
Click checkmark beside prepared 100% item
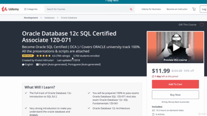[x=89, y=93]
